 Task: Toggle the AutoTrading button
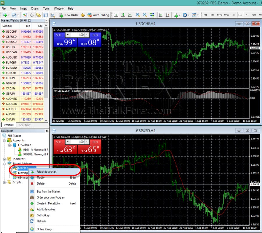pyautogui.click(x=98, y=15)
